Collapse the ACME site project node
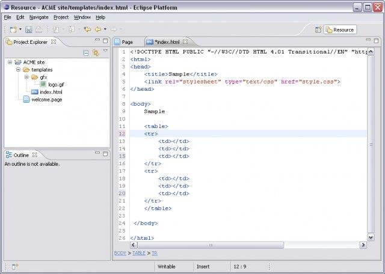The width and height of the screenshot is (385, 274). [x=10, y=62]
